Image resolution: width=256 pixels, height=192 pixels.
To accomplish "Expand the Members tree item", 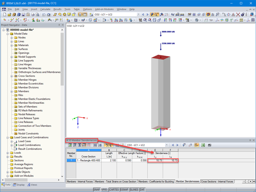I will pos(11,91).
